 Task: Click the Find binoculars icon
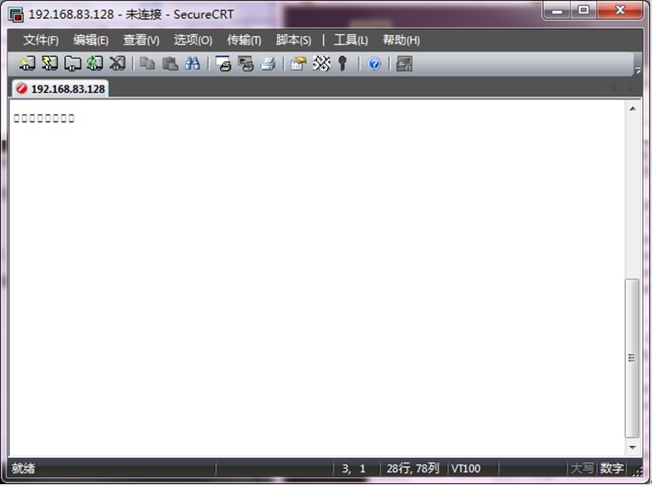tap(192, 63)
